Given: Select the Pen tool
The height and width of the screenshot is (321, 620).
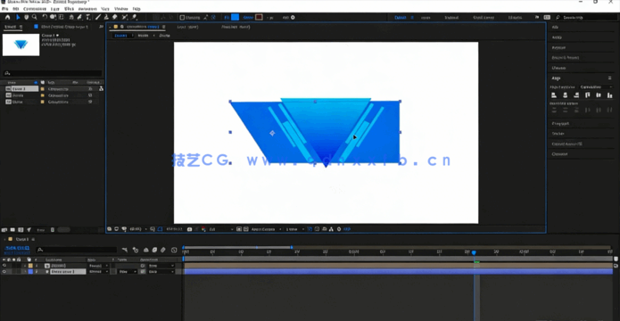Looking at the screenshot, I should coord(79,17).
